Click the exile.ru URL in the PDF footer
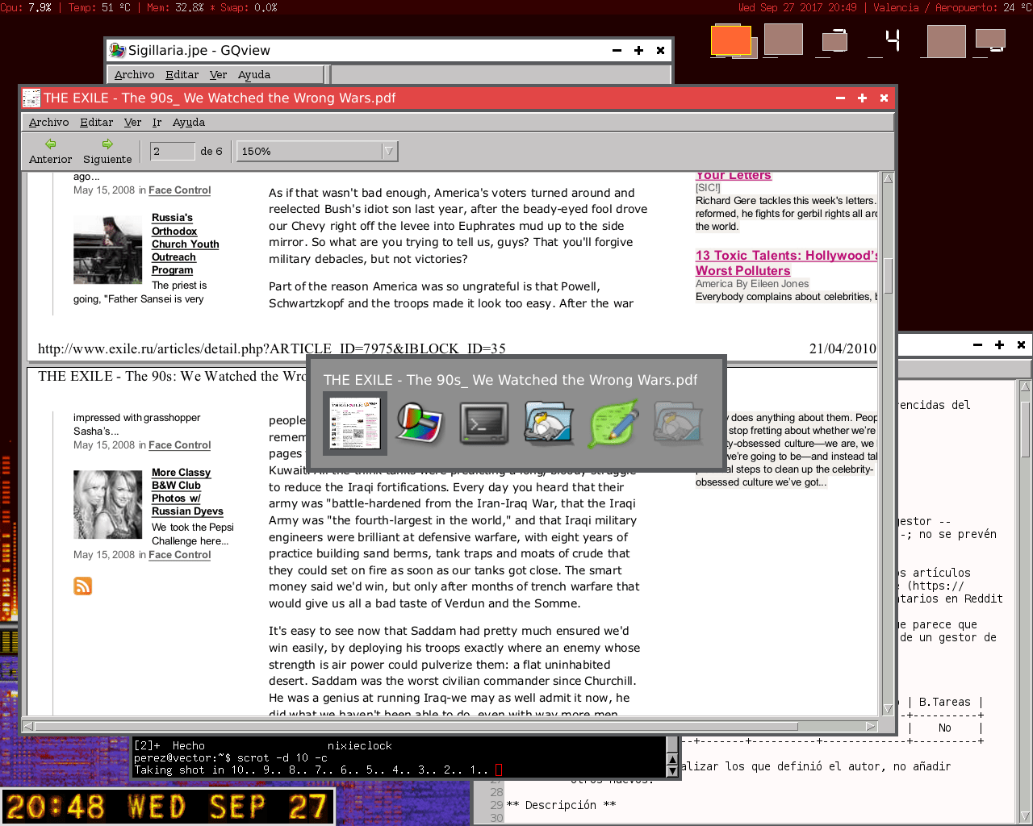This screenshot has height=826, width=1033. point(272,348)
